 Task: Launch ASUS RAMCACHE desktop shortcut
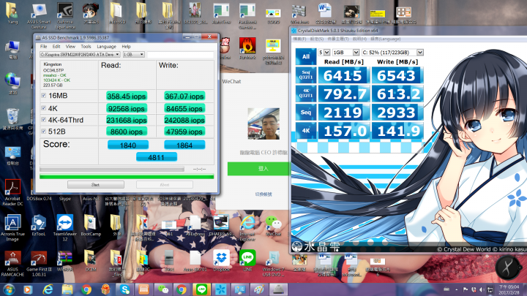12,264
